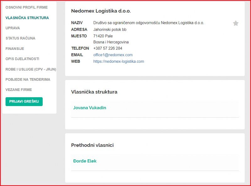Screen dimensions: 251x186
Task: Open previous owner Đorđe Elek link
Action: (x=85, y=161)
